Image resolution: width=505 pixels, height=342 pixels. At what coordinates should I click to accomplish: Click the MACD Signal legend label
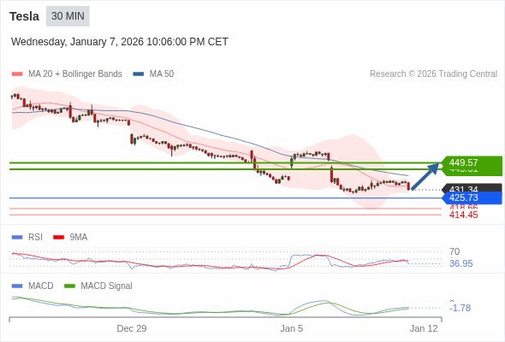107,286
